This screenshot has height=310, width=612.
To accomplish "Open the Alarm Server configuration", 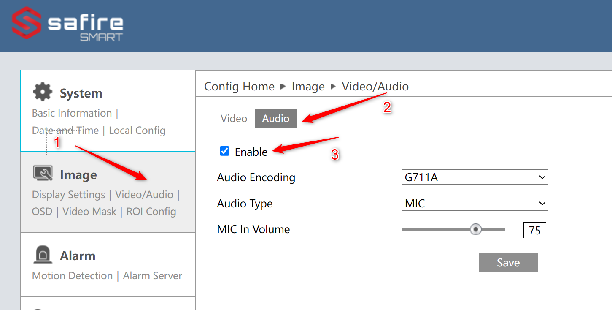I will click(x=152, y=275).
